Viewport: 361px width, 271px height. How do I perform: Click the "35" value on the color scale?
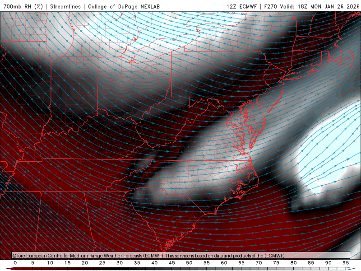click(137, 263)
